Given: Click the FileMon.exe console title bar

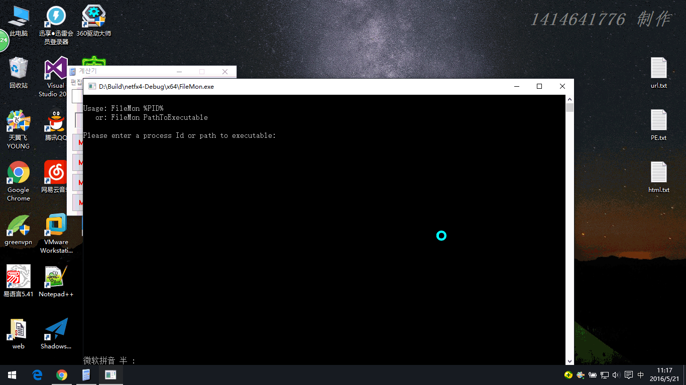Looking at the screenshot, I should coord(328,87).
